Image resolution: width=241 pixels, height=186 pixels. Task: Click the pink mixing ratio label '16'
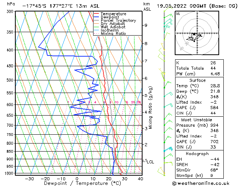click(126, 102)
